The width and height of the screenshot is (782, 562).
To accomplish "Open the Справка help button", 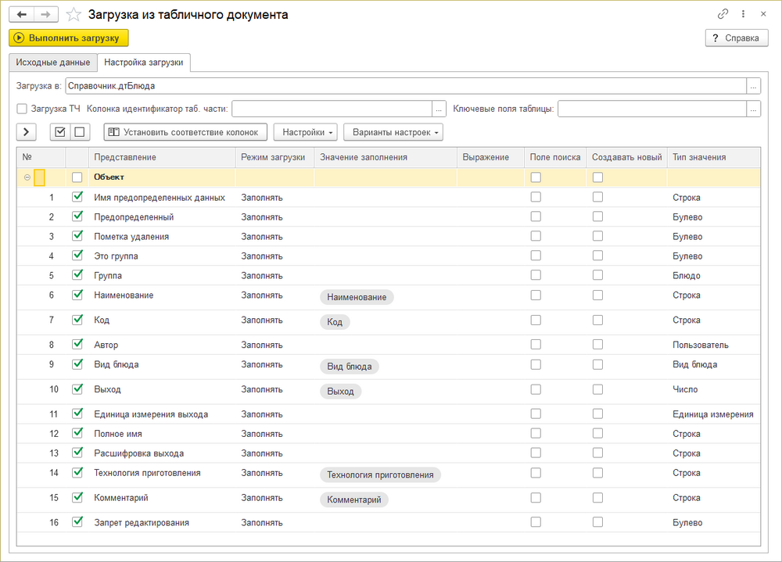I will [x=737, y=38].
